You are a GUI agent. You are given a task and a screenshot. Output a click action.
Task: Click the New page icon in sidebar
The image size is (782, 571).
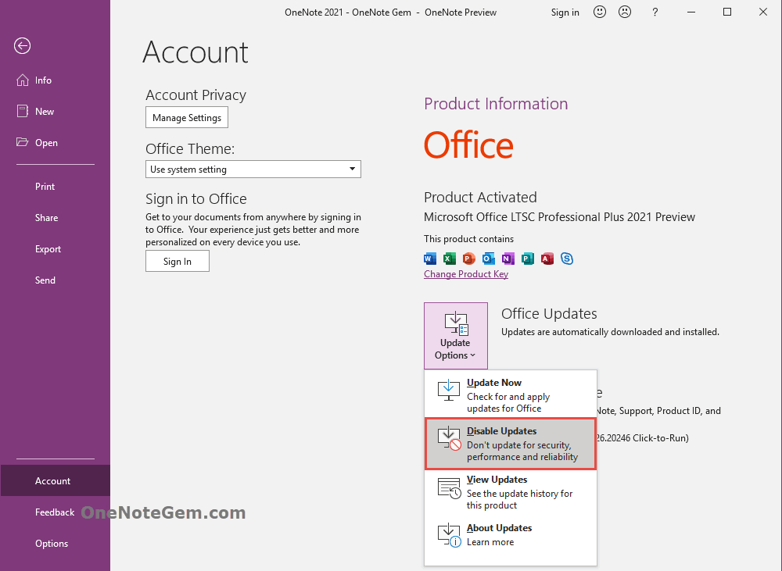click(23, 111)
